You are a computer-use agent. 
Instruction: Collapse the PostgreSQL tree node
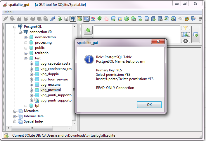coord(15,27)
